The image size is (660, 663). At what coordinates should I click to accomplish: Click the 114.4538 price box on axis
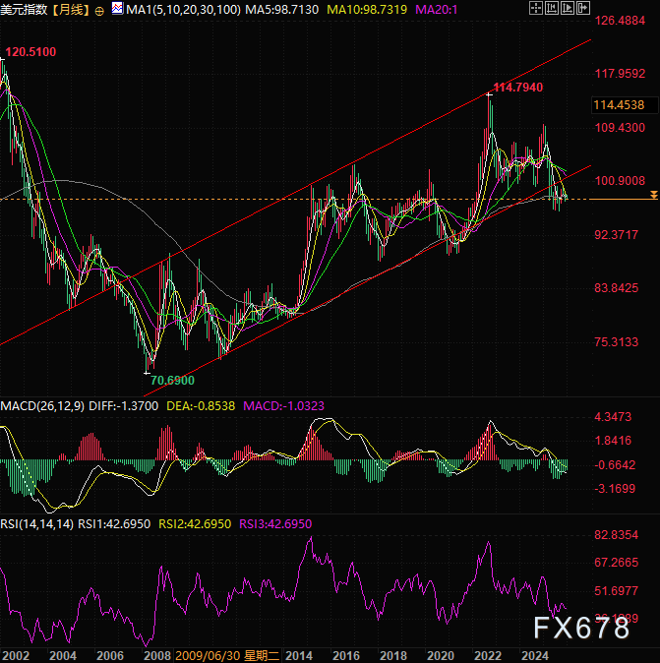coord(619,104)
